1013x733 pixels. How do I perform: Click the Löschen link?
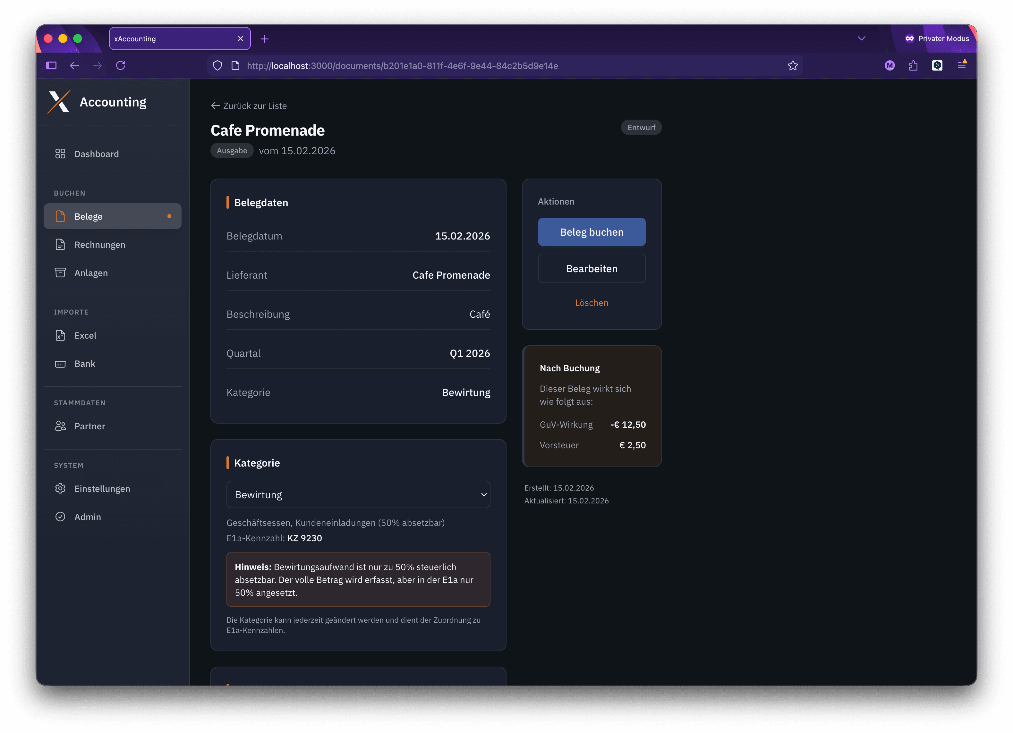coord(592,303)
